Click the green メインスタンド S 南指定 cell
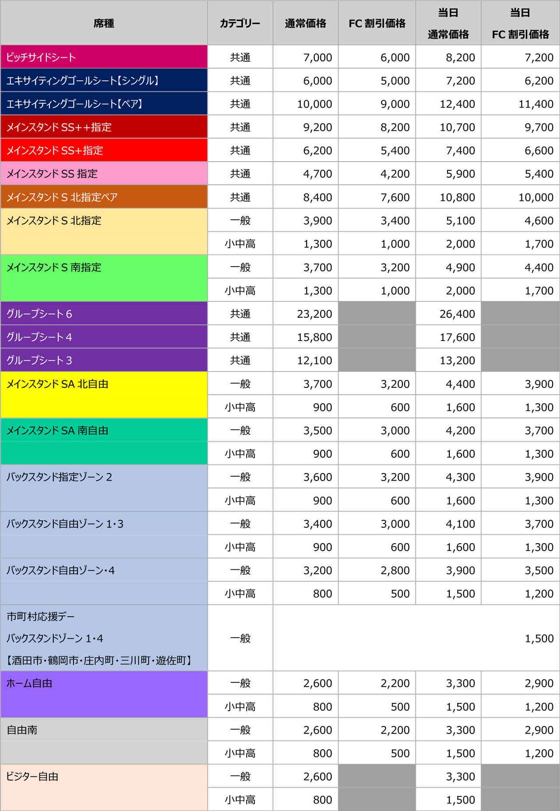The width and height of the screenshot is (560, 811). (x=104, y=278)
